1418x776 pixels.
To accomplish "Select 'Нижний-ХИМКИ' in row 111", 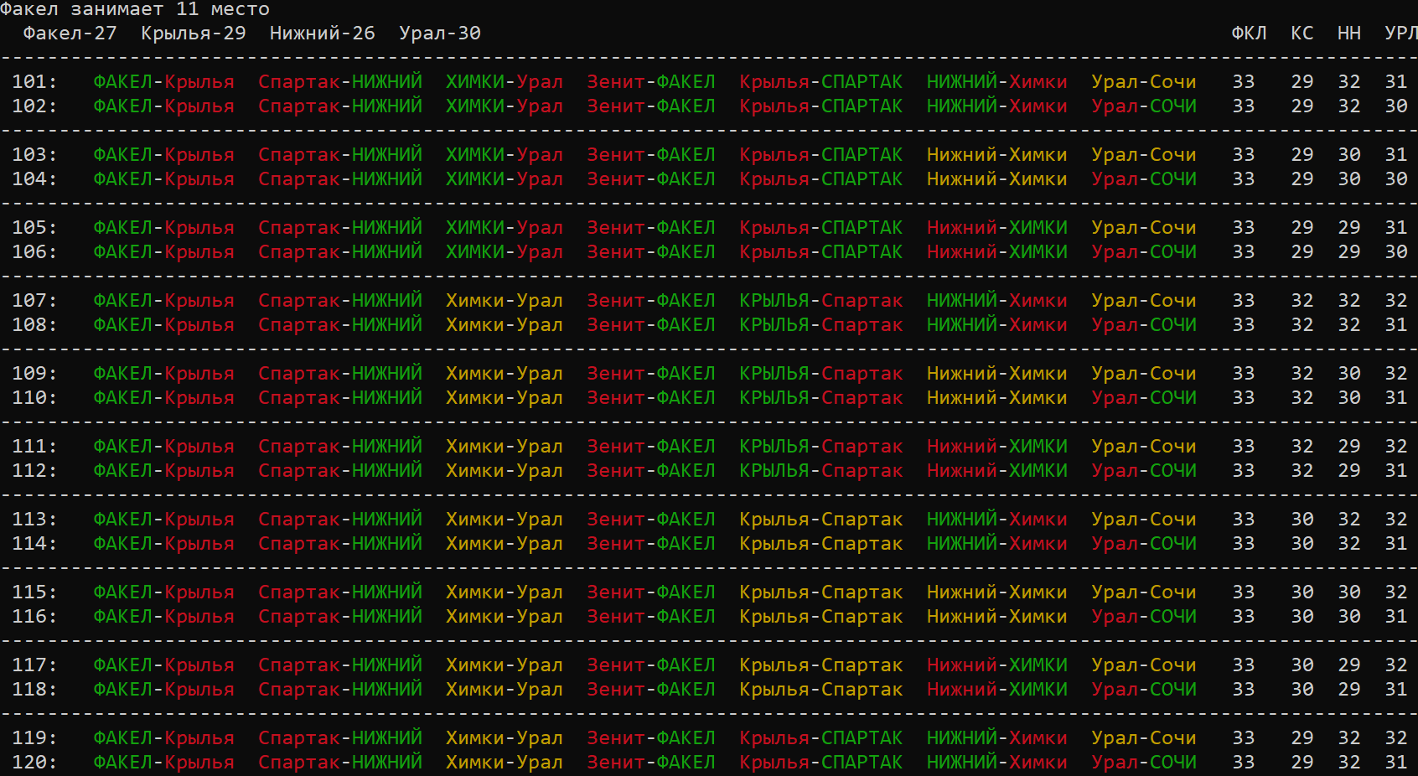I will point(997,447).
